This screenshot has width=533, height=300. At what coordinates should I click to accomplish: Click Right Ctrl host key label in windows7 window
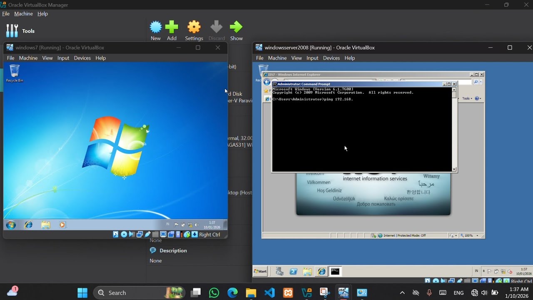(209, 235)
